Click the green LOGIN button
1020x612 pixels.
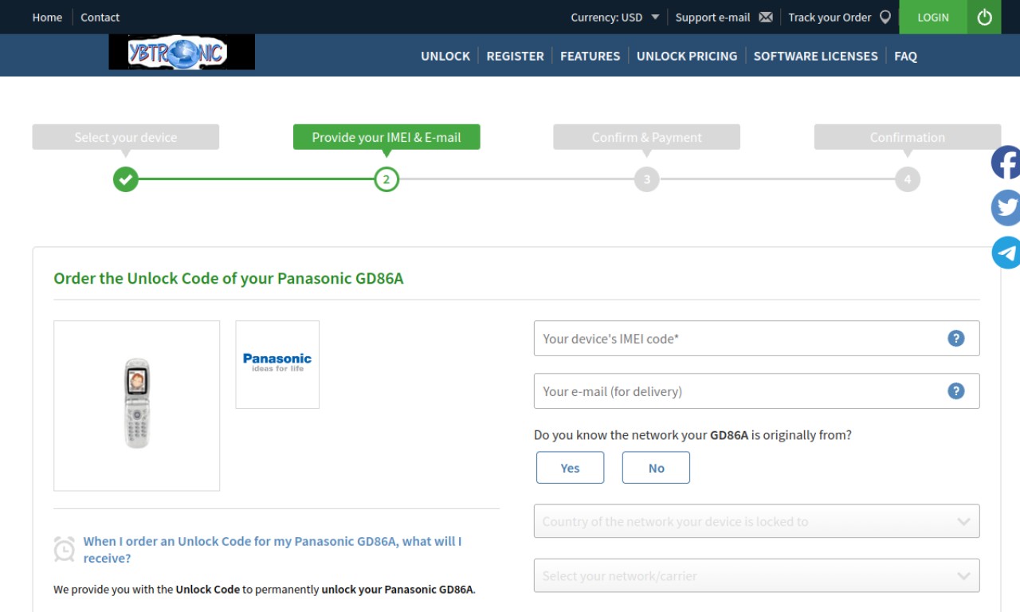pyautogui.click(x=933, y=17)
